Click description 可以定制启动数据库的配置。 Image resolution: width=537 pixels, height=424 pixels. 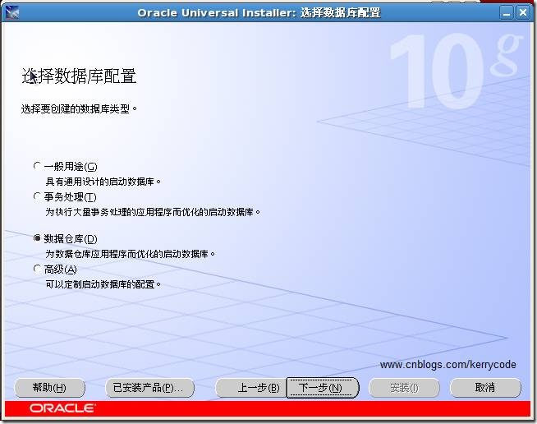click(x=103, y=284)
